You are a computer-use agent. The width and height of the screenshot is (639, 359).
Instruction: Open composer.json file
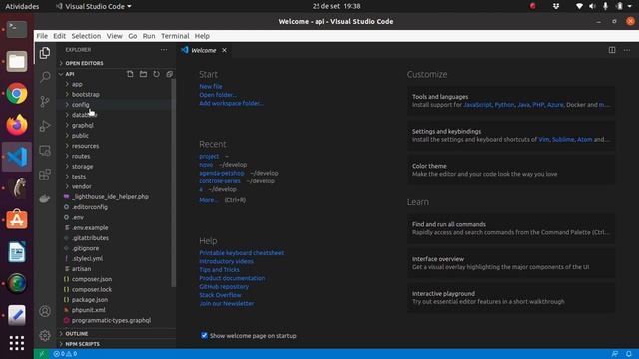click(92, 279)
